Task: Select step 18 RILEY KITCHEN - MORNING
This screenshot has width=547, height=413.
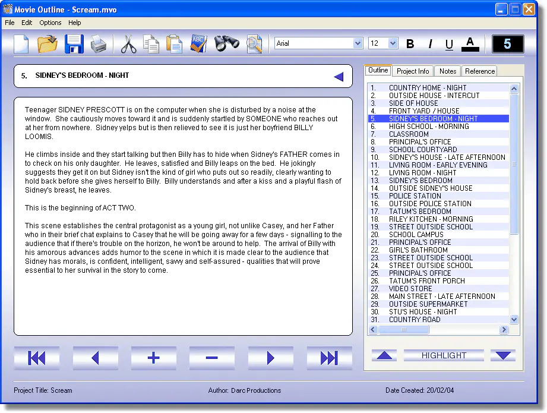Action: 438,219
